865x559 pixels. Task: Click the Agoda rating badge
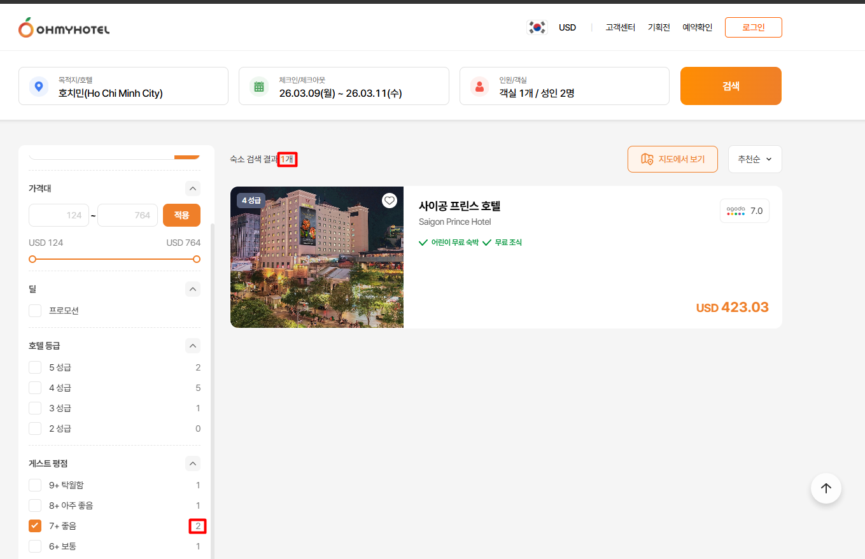pyautogui.click(x=744, y=211)
